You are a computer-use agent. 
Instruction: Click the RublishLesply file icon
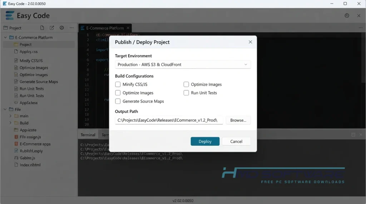pyautogui.click(x=16, y=151)
